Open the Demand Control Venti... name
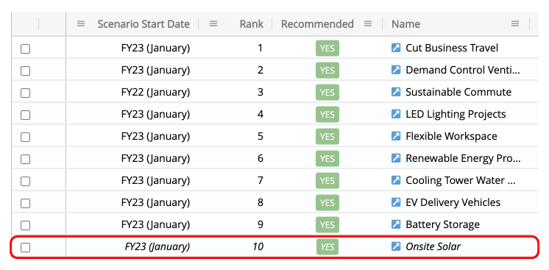This screenshot has width=549, height=270. 462,70
